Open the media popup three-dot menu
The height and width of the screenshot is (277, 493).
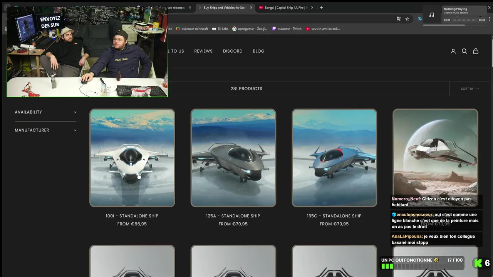pyautogui.click(x=489, y=19)
